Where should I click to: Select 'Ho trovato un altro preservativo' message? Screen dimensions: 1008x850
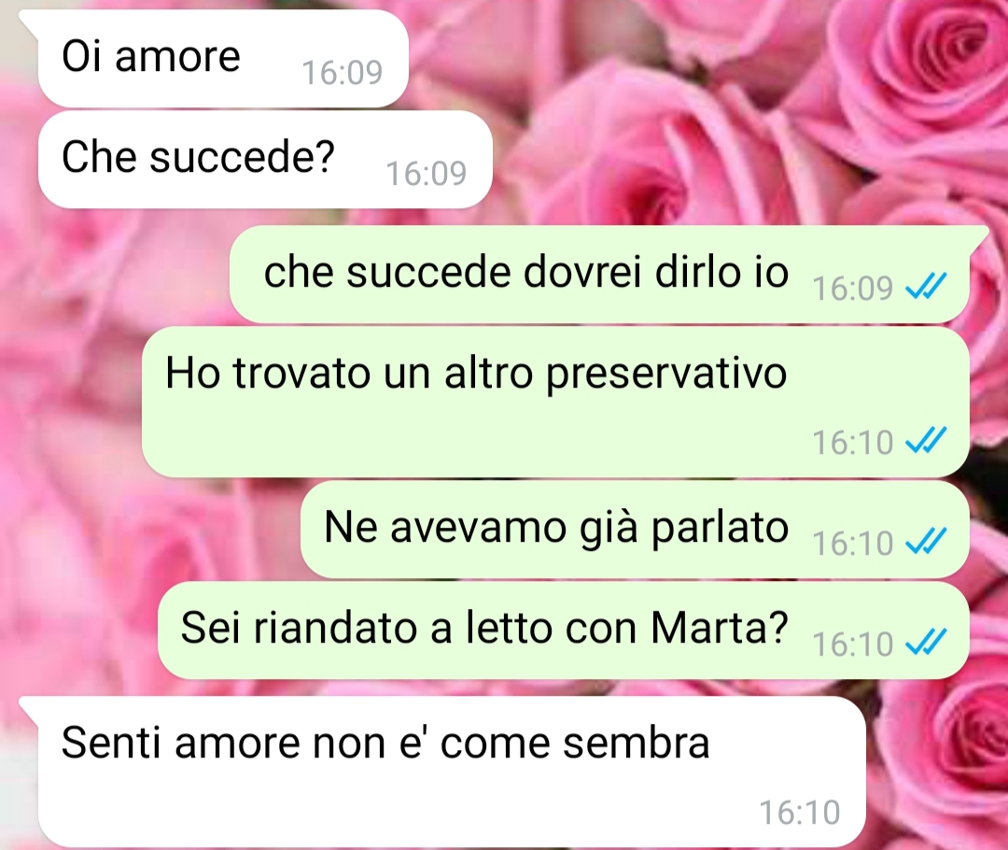pos(555,402)
